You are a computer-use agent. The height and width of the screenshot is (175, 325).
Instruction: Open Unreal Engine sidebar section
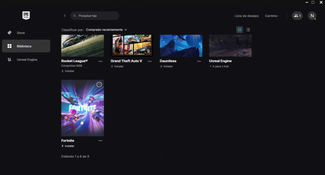[x=27, y=60]
